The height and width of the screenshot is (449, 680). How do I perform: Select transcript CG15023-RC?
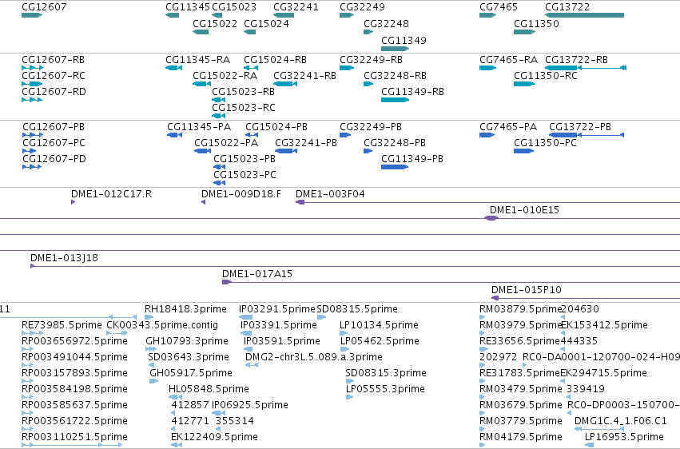coord(244,108)
